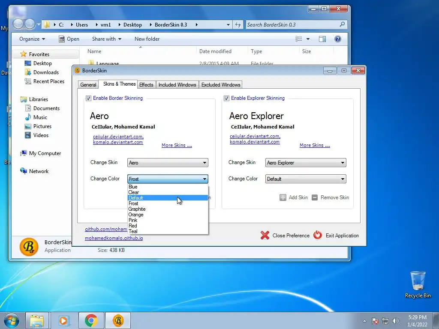Open the Videos library
The image size is (439, 329).
(x=41, y=135)
